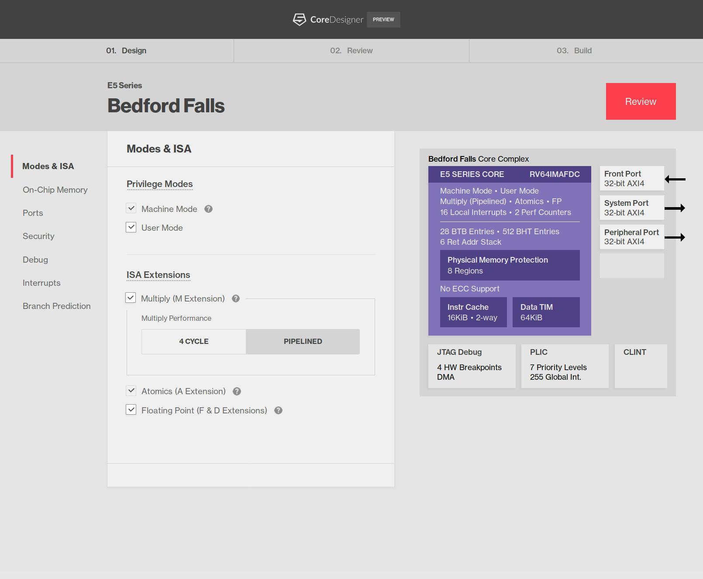Open the Debug section
The height and width of the screenshot is (579, 703).
[35, 260]
